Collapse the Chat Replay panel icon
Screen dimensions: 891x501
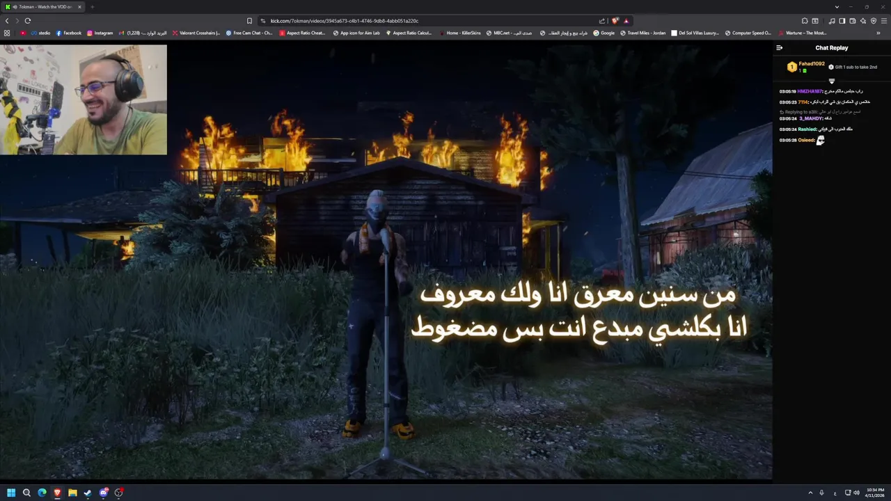[x=779, y=48]
